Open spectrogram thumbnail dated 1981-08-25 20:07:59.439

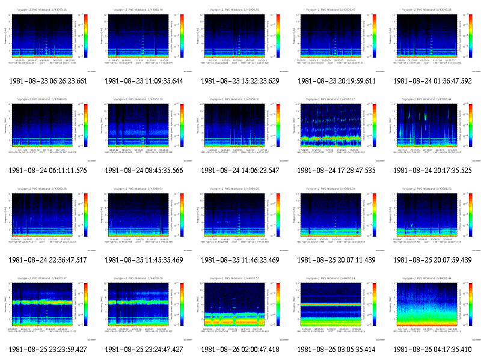(x=433, y=219)
